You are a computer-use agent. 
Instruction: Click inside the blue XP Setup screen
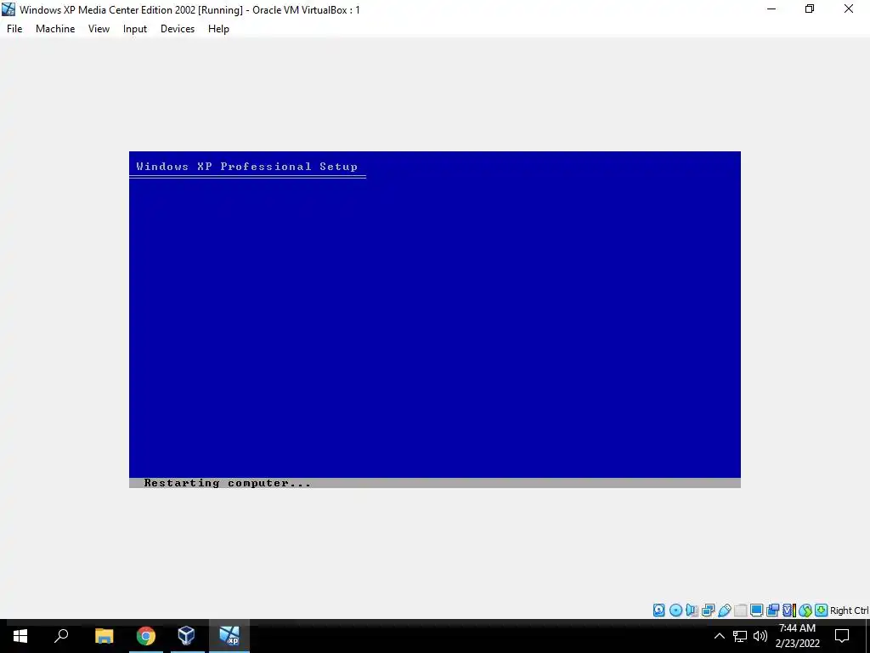click(x=435, y=320)
